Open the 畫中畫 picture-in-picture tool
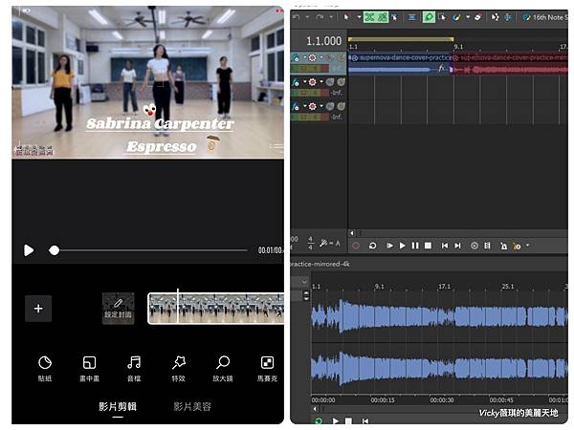The width and height of the screenshot is (574, 430). [x=89, y=369]
